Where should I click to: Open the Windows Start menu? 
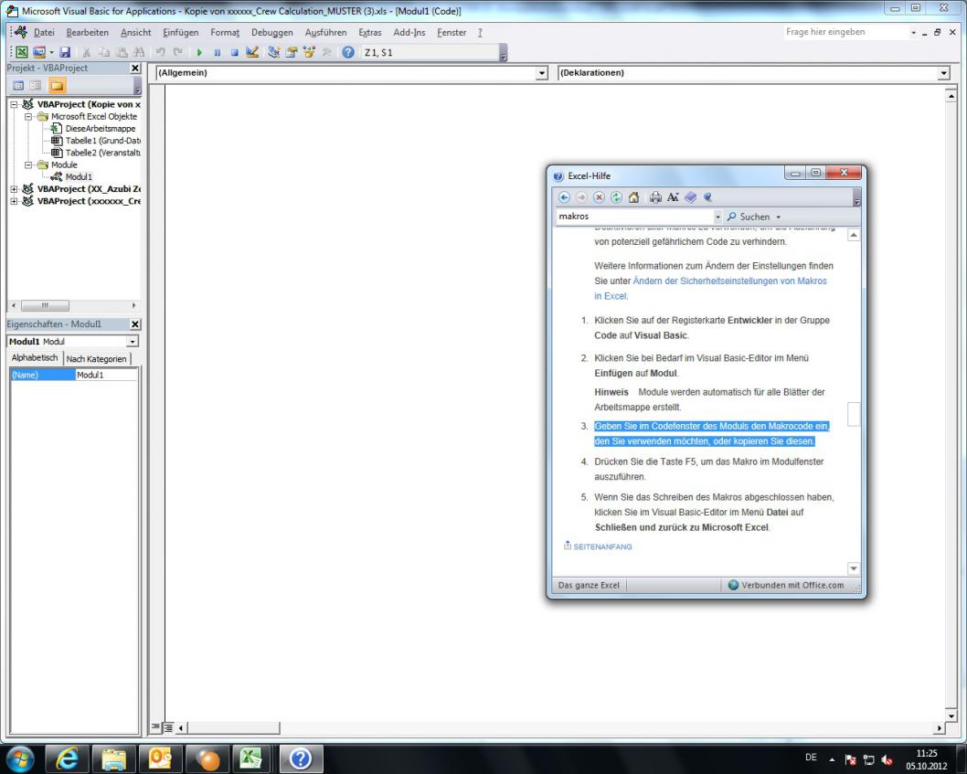click(20, 758)
